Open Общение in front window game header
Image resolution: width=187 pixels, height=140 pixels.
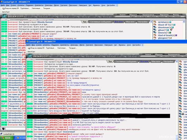point(159,54)
